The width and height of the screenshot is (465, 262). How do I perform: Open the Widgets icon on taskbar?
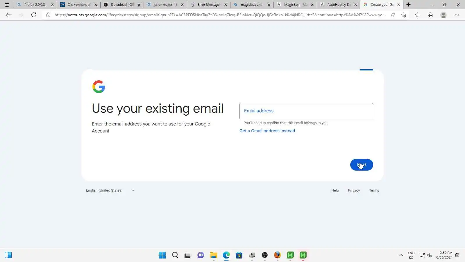click(8, 255)
